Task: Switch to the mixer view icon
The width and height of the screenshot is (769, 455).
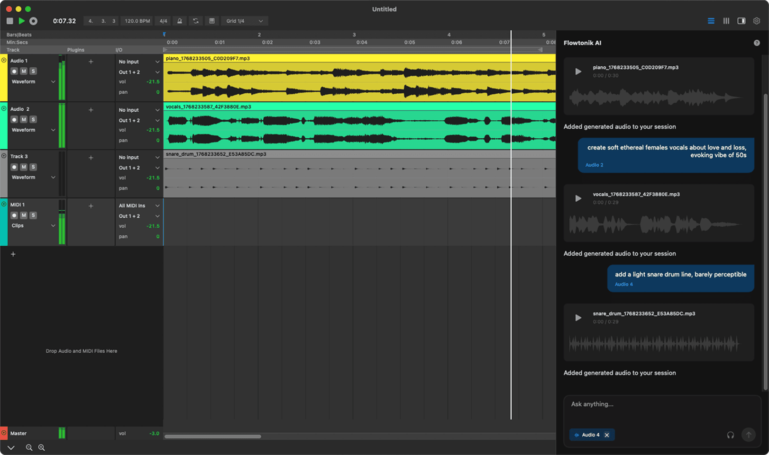Action: tap(726, 21)
